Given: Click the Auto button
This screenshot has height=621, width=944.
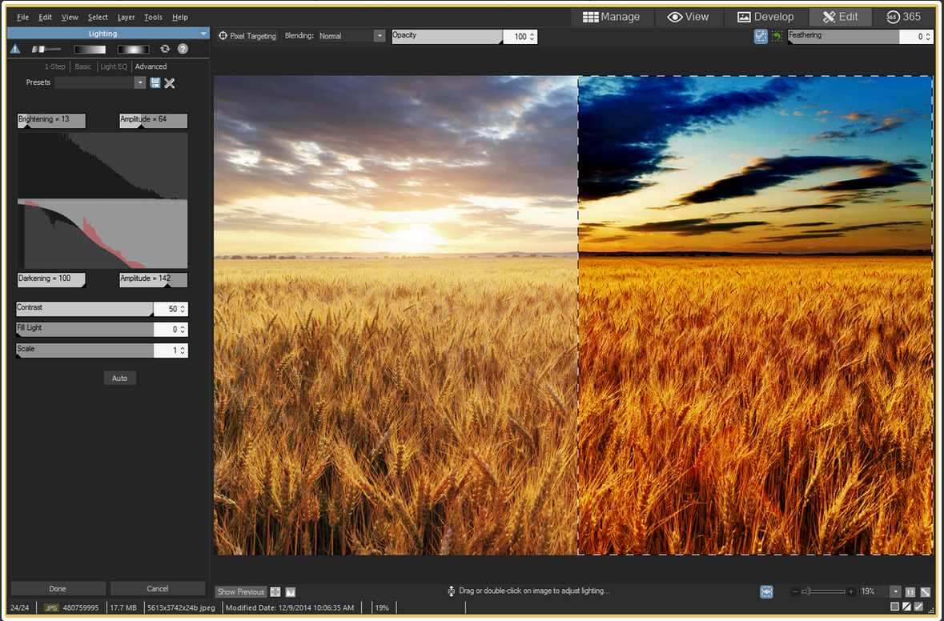Looking at the screenshot, I should point(119,378).
